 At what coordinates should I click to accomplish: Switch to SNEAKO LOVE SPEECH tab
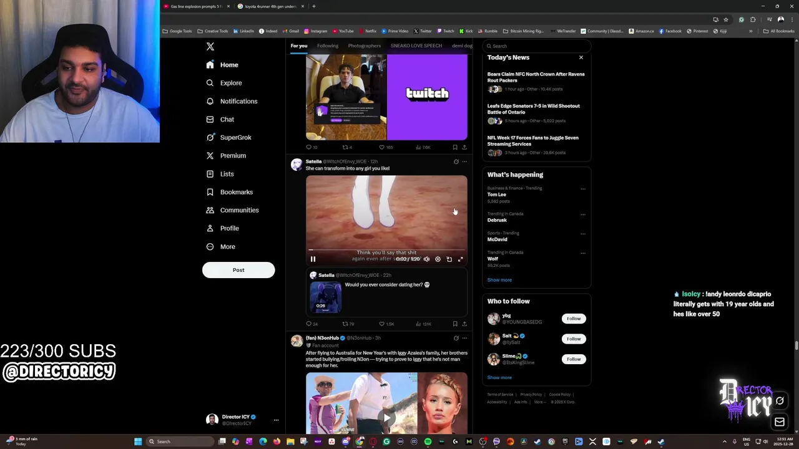coord(416,46)
